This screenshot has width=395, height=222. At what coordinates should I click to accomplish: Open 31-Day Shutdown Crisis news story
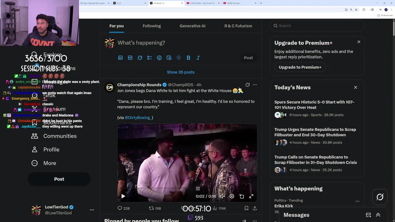[317, 163]
